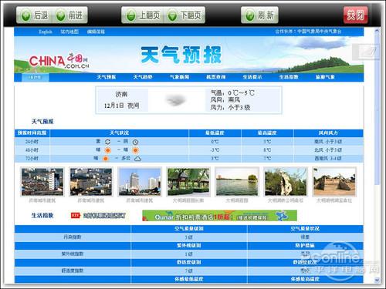Click the 后退 back button
386x289 pixels.
[34, 15]
